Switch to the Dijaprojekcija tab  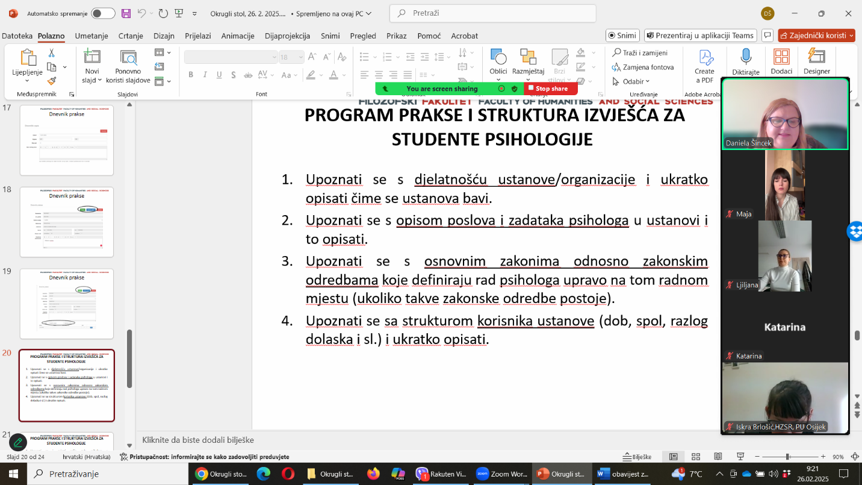(287, 36)
